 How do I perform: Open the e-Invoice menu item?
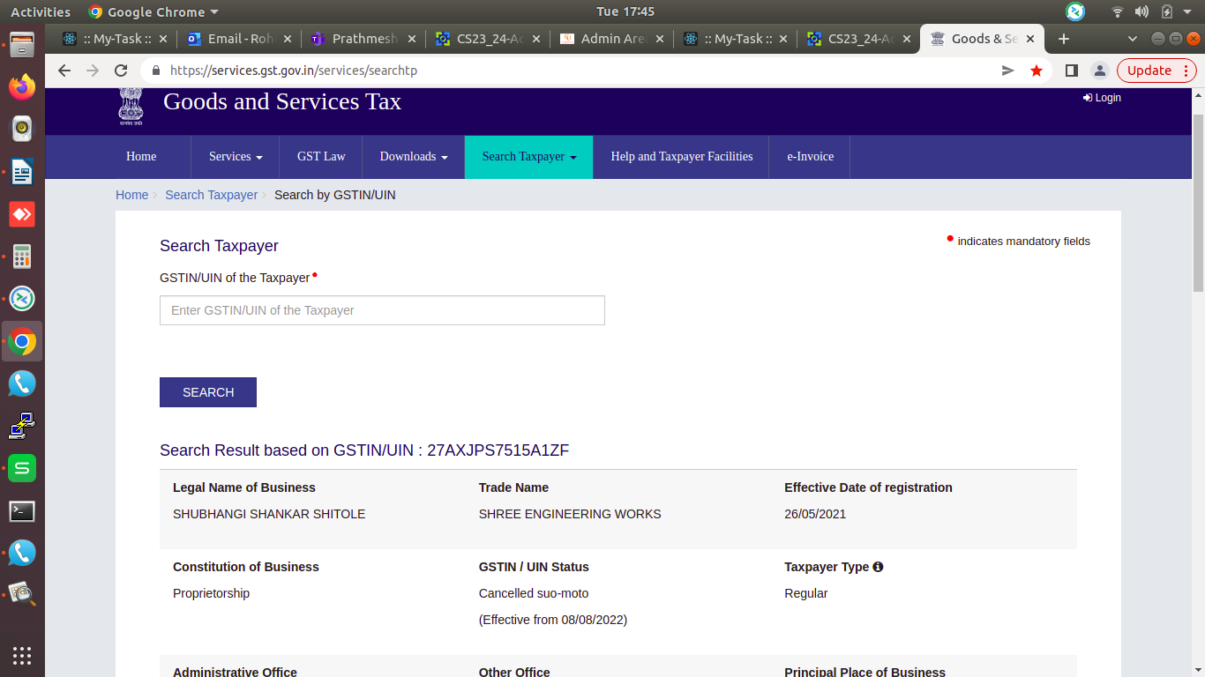tap(810, 157)
